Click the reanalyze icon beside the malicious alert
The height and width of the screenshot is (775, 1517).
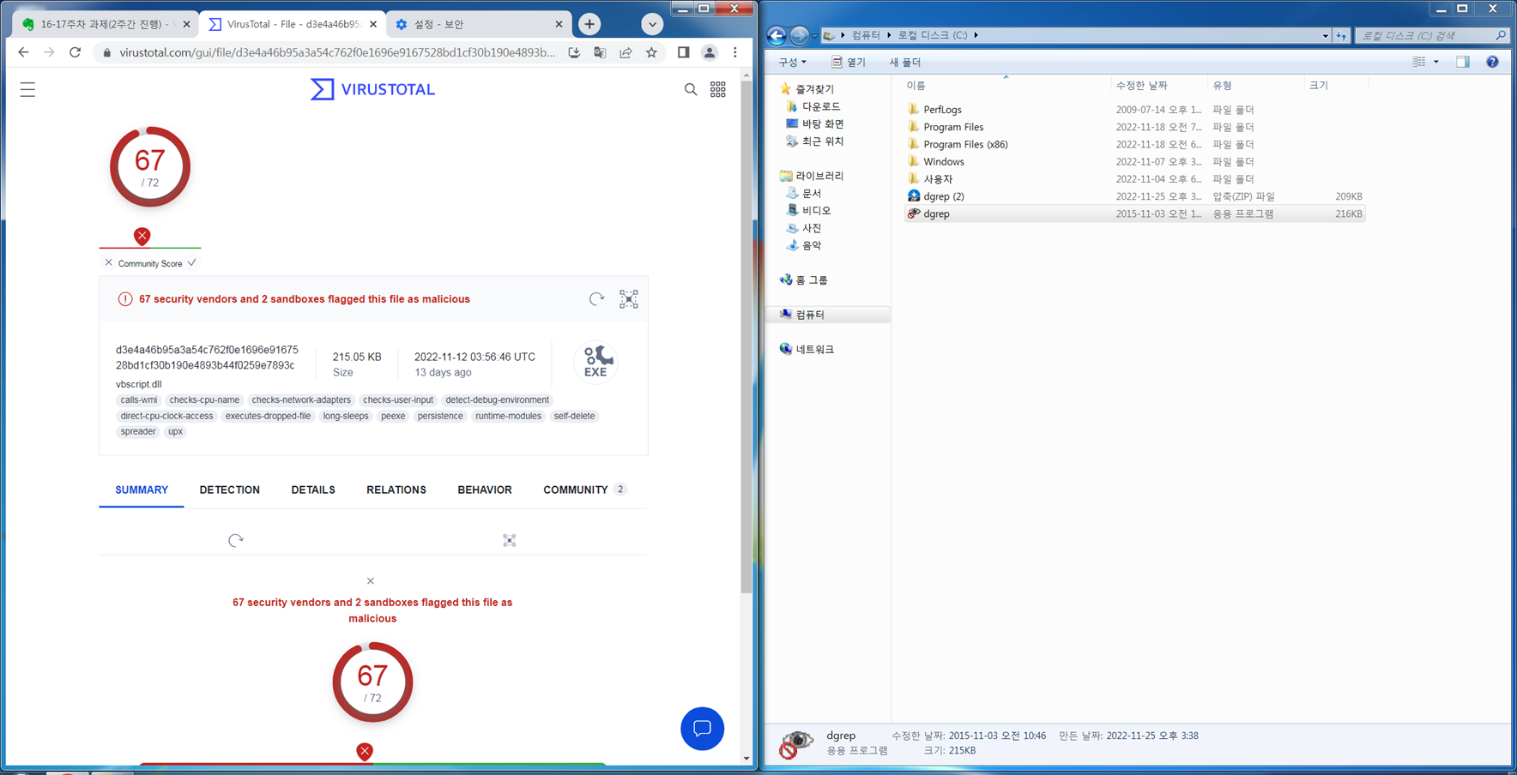pyautogui.click(x=596, y=298)
